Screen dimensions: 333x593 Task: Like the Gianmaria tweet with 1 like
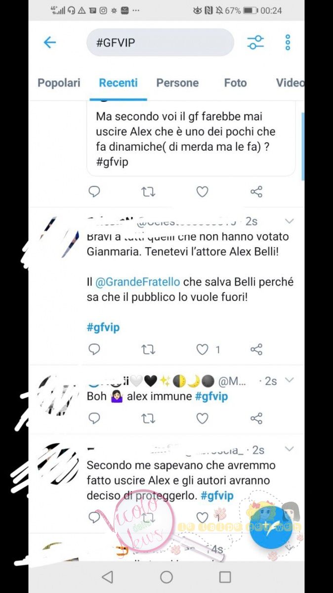pyautogui.click(x=202, y=350)
